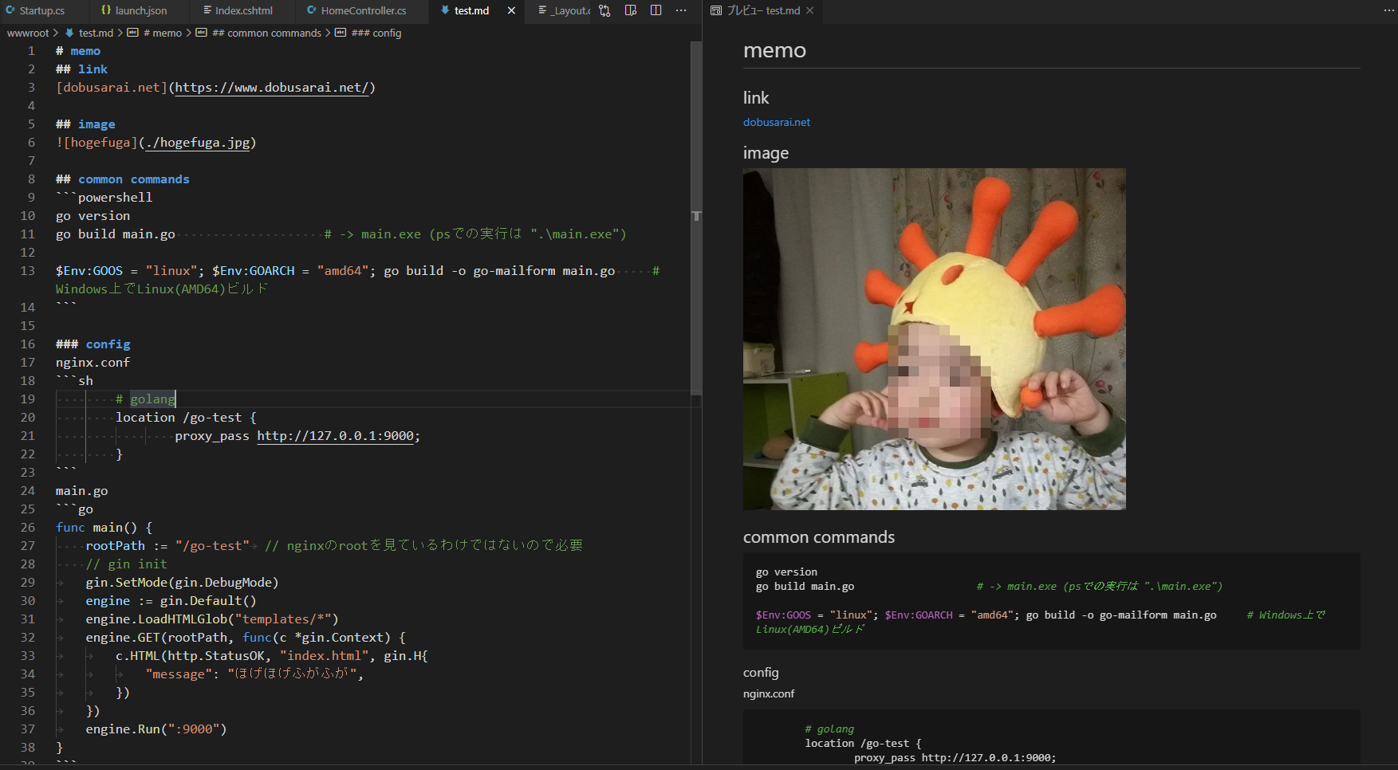Click the markdown arrow icon on test.md tab
The height and width of the screenshot is (770, 1398).
[445, 10]
